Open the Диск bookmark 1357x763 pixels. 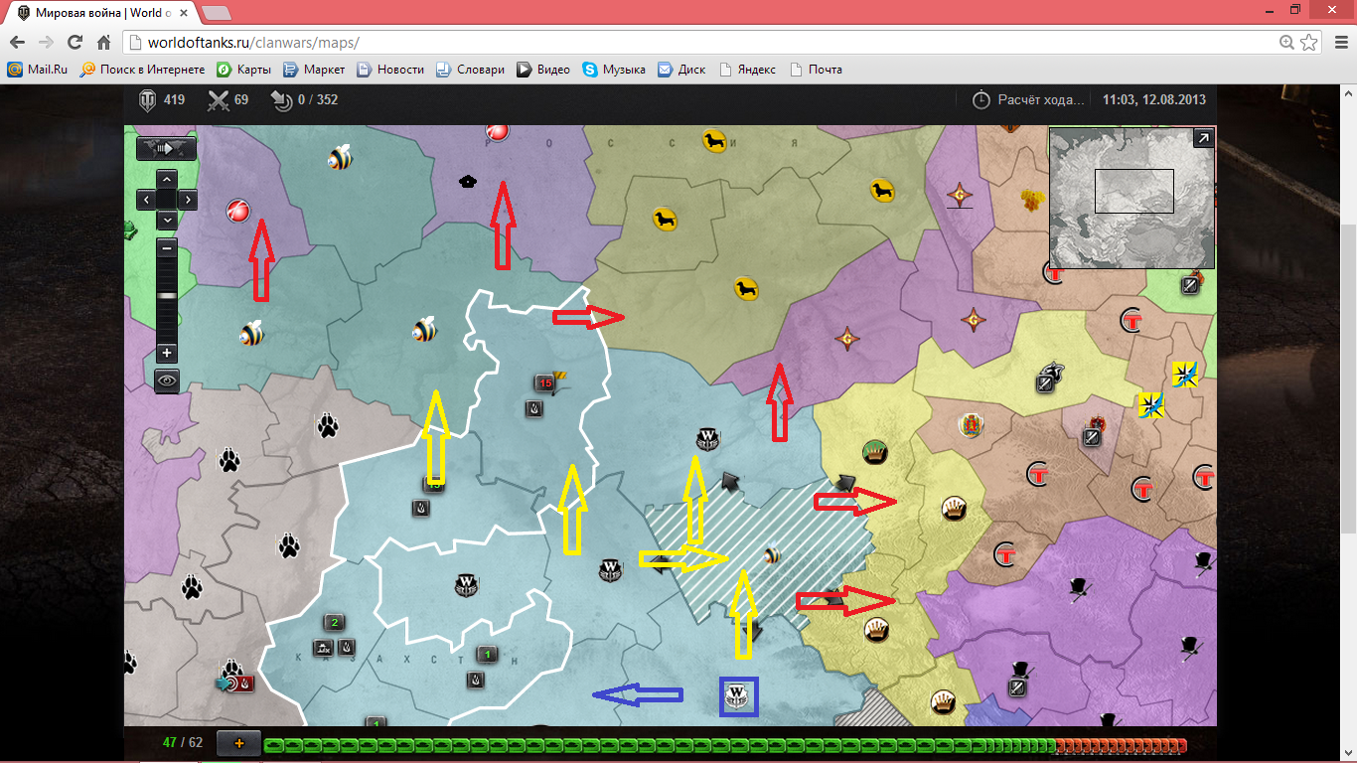[682, 70]
